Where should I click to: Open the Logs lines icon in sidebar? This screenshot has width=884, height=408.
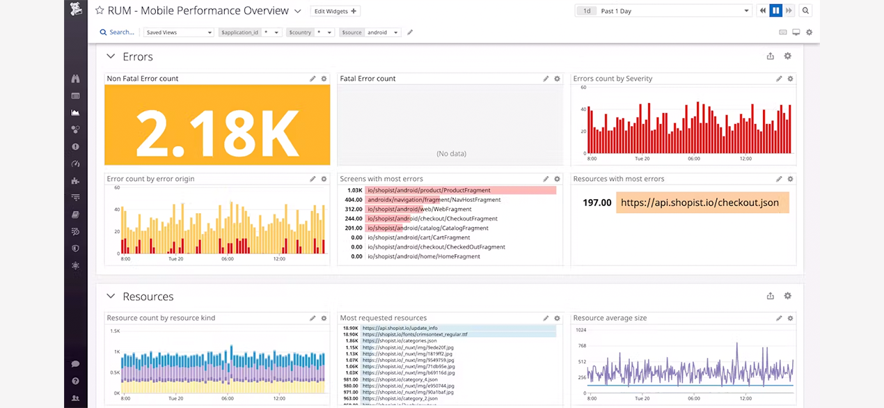(75, 198)
